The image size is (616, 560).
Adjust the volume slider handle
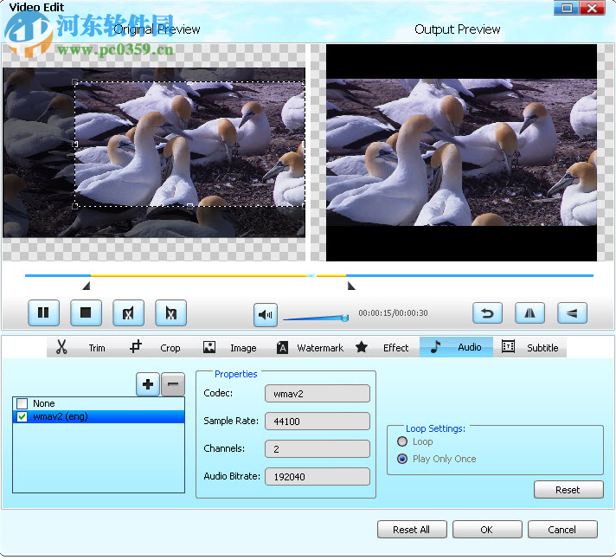tap(344, 318)
